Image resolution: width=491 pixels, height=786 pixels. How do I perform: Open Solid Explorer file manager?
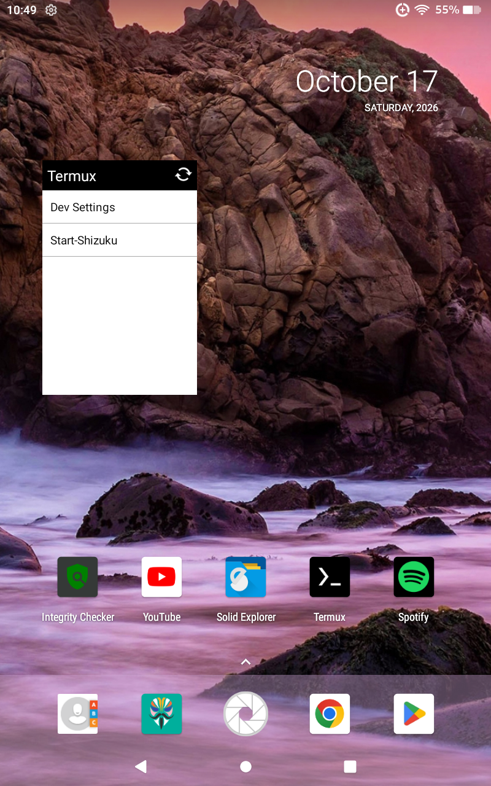coord(245,577)
